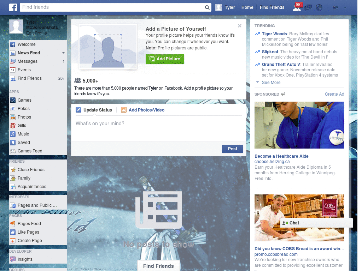Dismiss the Add a Picture card
Viewport: 362px width, 271px height.
tap(240, 26)
